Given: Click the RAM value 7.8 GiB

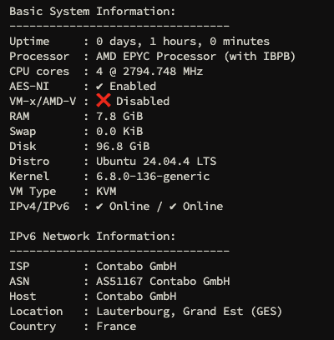Looking at the screenshot, I should 119,116.
